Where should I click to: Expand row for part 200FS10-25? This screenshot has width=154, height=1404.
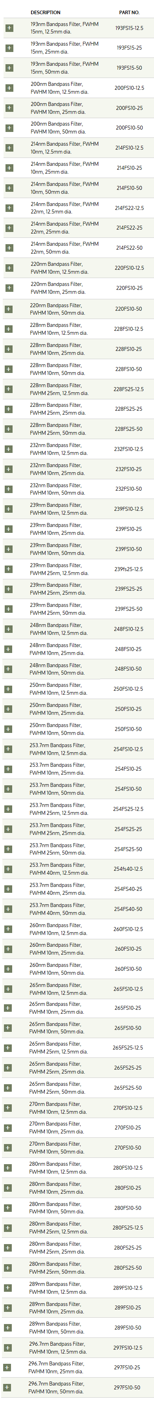tap(9, 108)
